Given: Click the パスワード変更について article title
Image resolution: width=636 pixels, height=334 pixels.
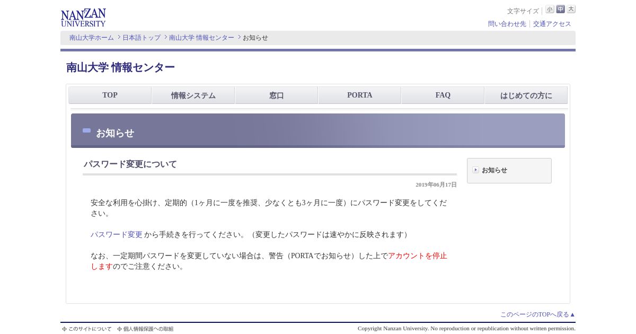Looking at the screenshot, I should coord(130,164).
